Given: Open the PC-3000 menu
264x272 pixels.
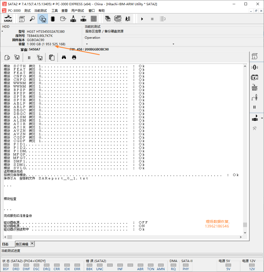Looking at the screenshot, I should point(14,11).
